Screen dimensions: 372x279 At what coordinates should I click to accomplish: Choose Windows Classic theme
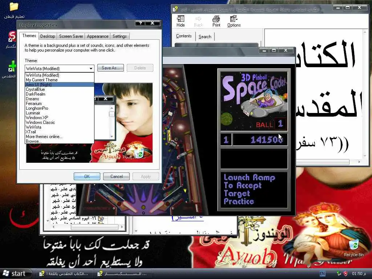(x=60, y=122)
